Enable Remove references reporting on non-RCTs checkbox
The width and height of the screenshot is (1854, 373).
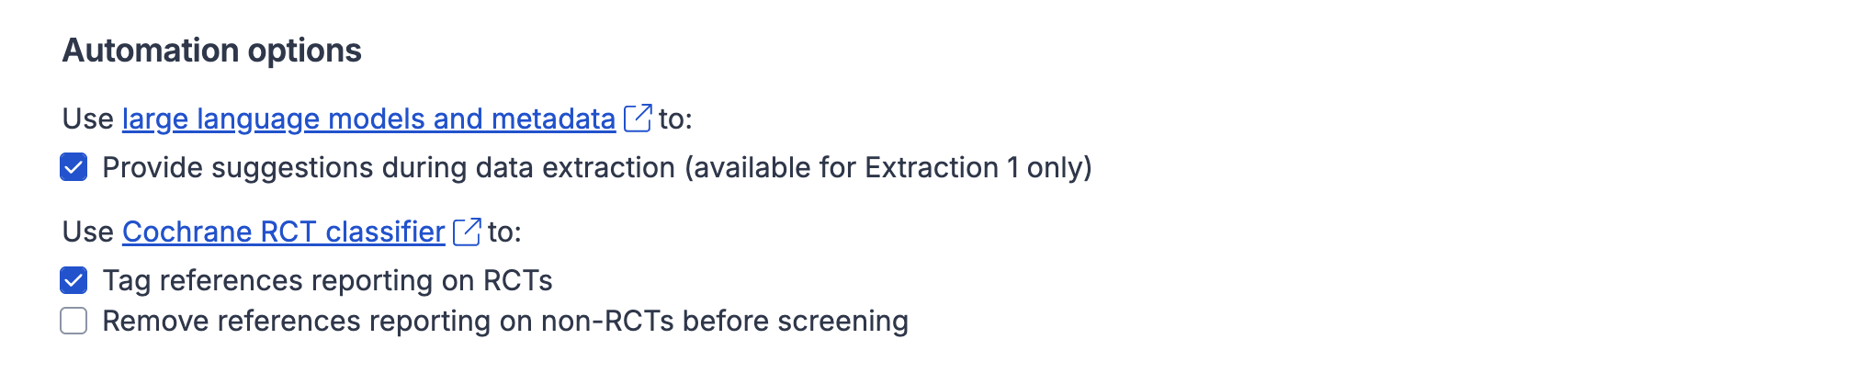(73, 322)
